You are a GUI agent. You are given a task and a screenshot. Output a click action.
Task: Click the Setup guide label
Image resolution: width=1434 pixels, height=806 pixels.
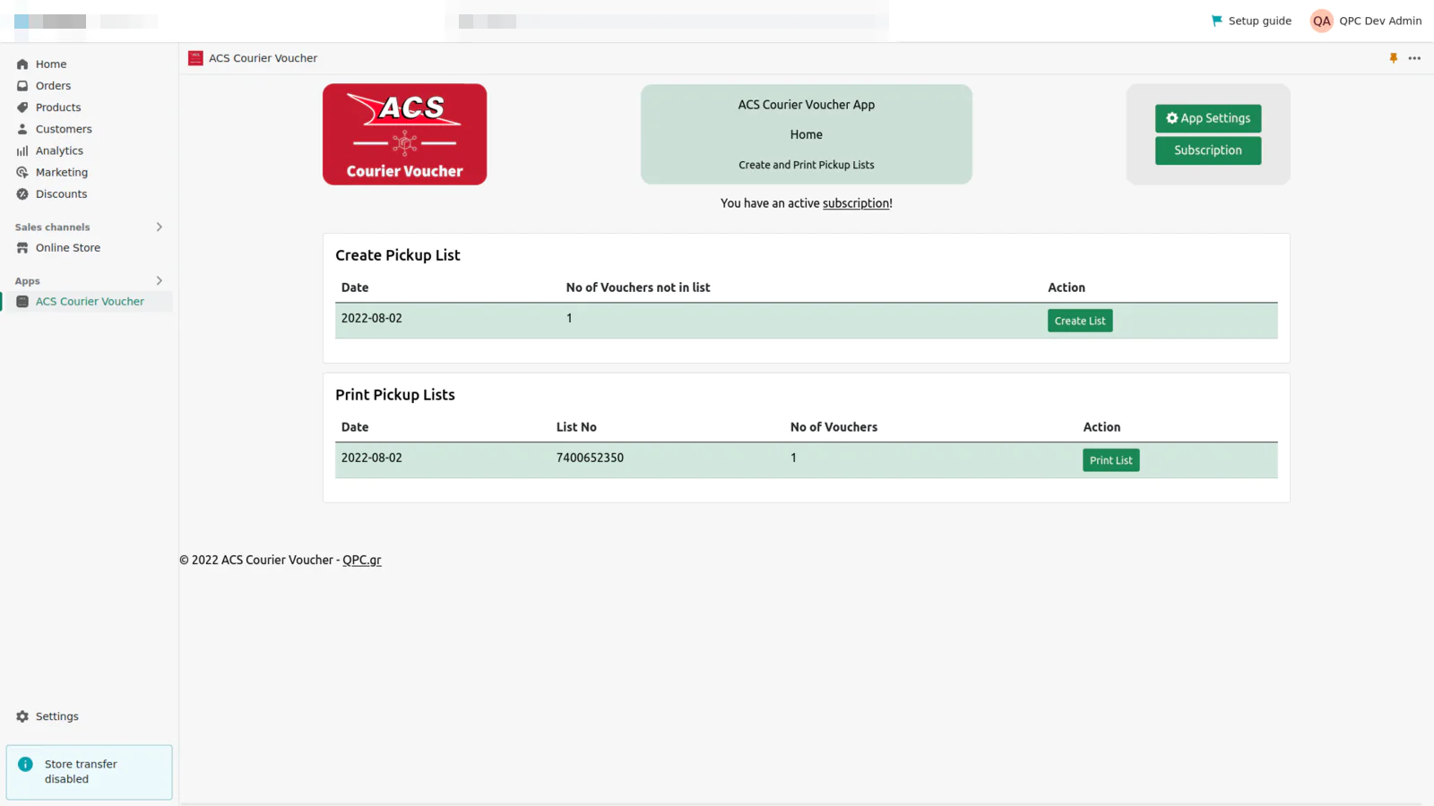click(x=1259, y=21)
